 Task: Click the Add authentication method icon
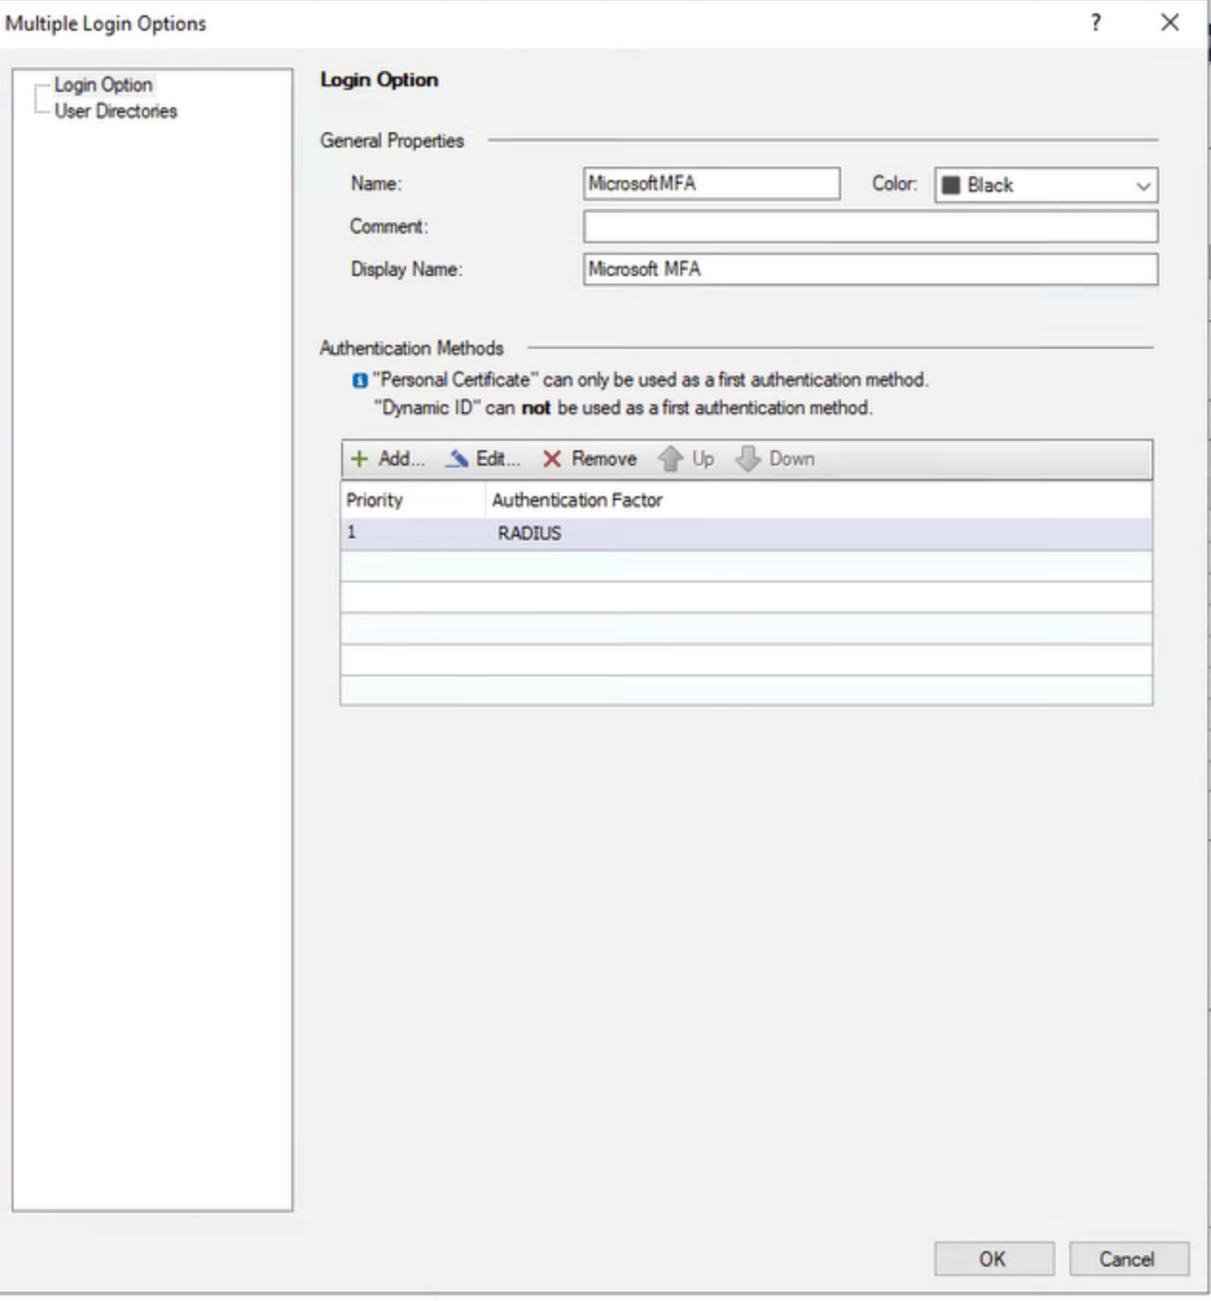(x=359, y=458)
